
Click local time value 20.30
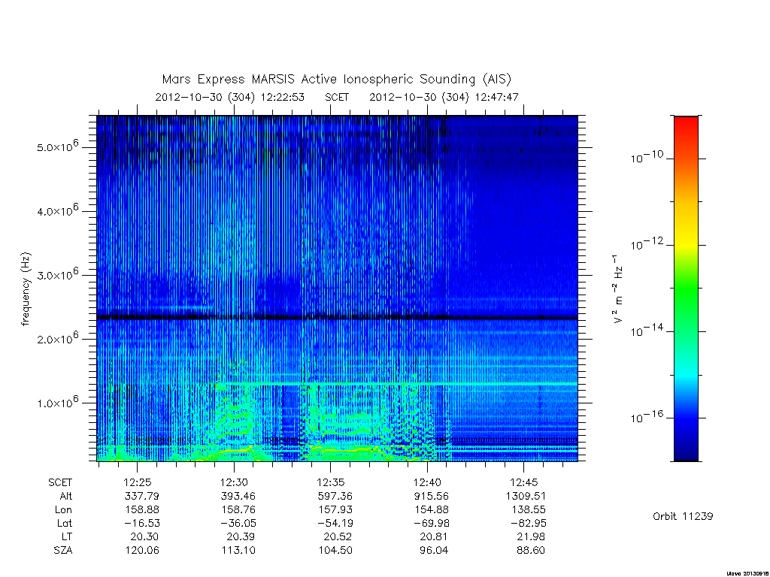(144, 536)
